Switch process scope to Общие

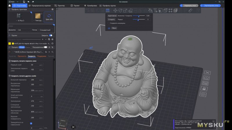tap(21, 47)
